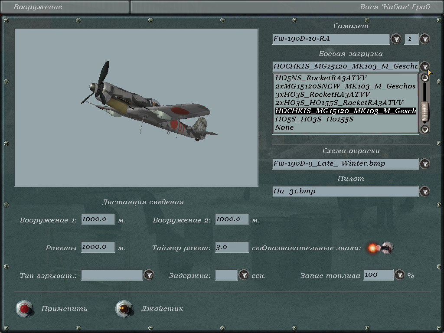Click the Fw-190D-9_Late_Winter.bmp skin field

(345, 163)
